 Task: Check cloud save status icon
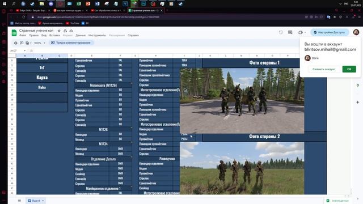point(71,31)
